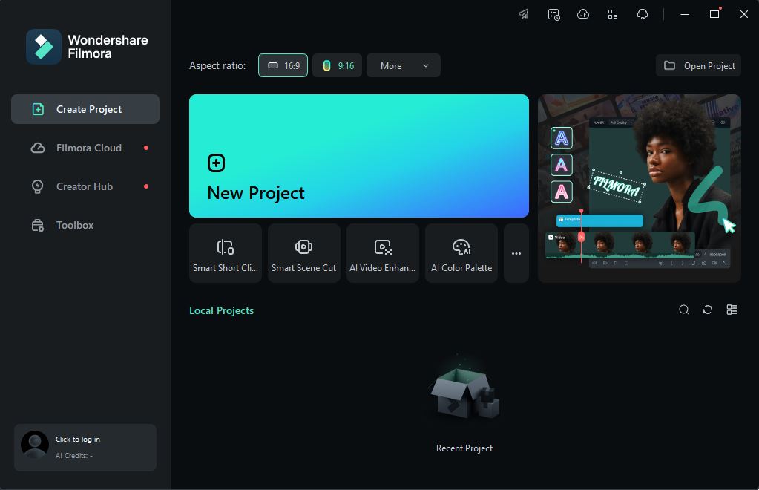This screenshot has height=490, width=759.
Task: Launch Smart Scene Cut tool
Action: tap(304, 253)
